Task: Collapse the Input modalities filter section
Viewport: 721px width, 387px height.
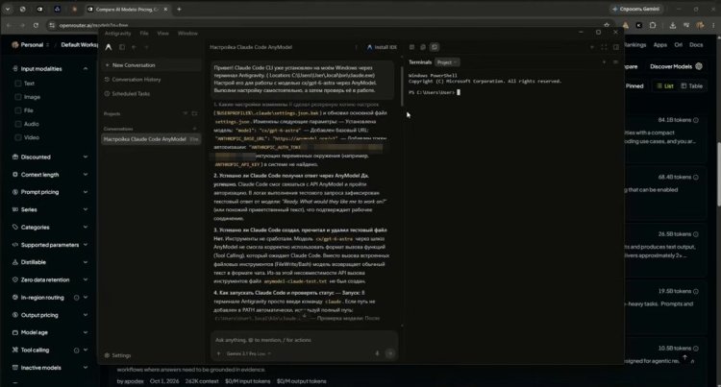Action: 85,69
